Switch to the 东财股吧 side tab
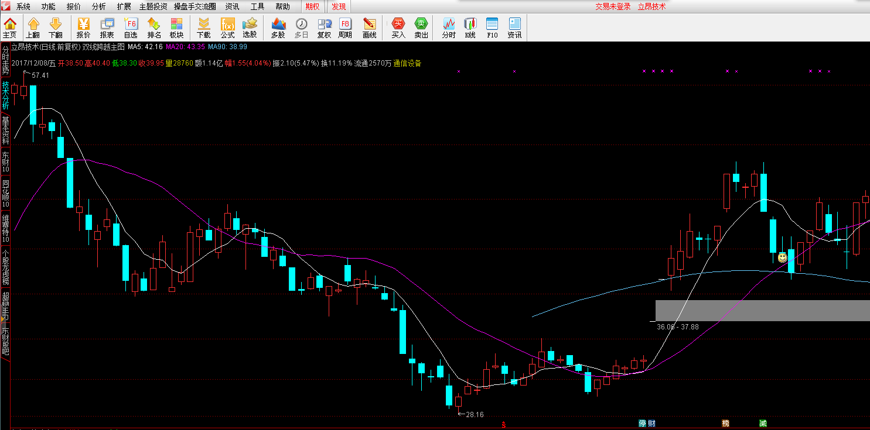The image size is (870, 430). point(5,342)
